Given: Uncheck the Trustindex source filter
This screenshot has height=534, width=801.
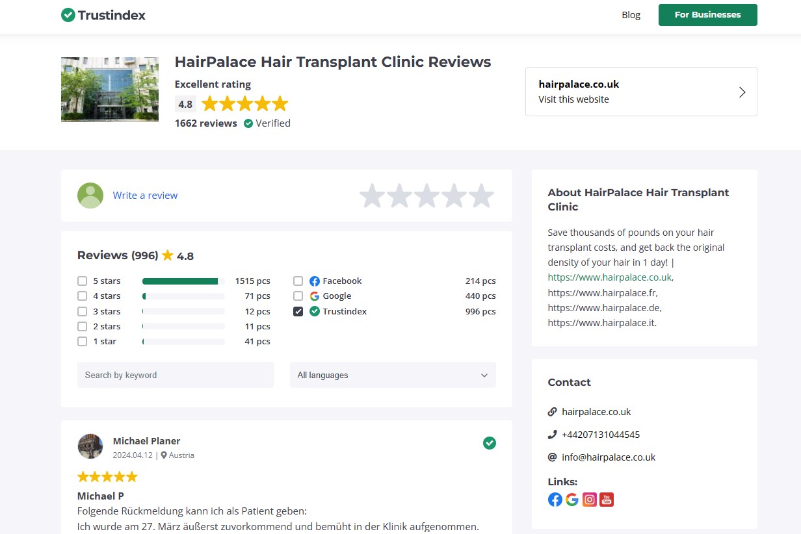Looking at the screenshot, I should click(x=298, y=312).
